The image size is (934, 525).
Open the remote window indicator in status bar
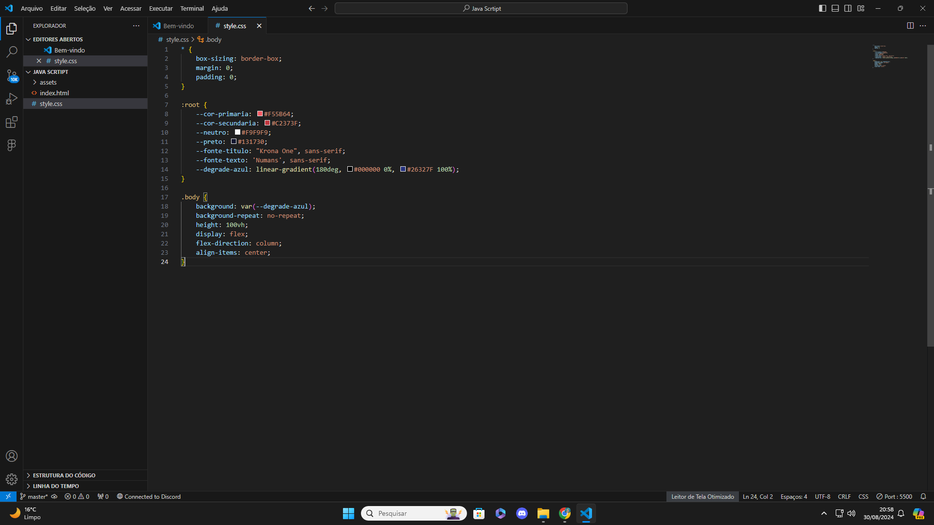[x=8, y=496]
